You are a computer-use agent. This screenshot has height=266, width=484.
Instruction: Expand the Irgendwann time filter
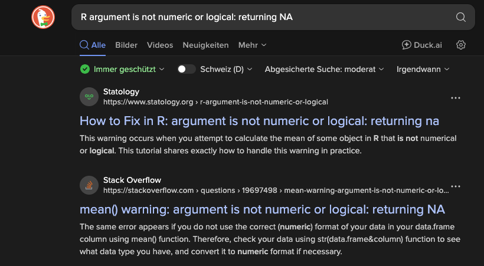(423, 69)
